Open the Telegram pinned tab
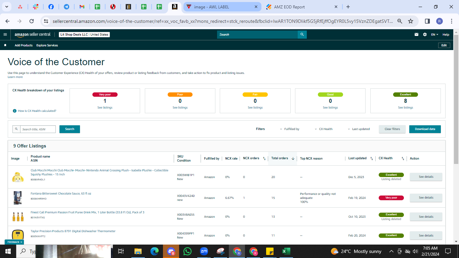Screen dimensions: 459x258 (67, 7)
